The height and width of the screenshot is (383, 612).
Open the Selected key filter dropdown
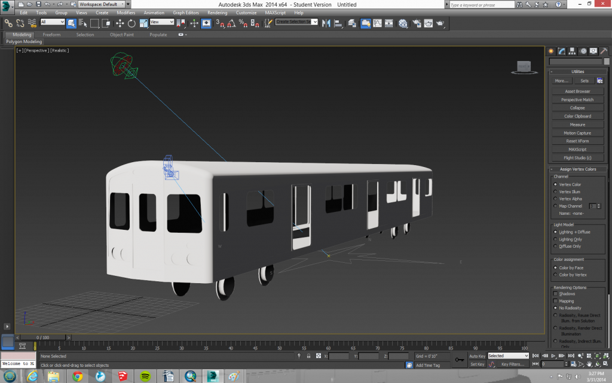point(508,355)
